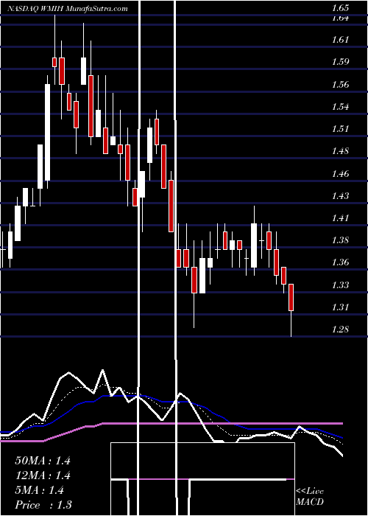The height and width of the screenshot is (516, 368).
Task: Click the 1.38 price axis label
Action: pos(340,240)
